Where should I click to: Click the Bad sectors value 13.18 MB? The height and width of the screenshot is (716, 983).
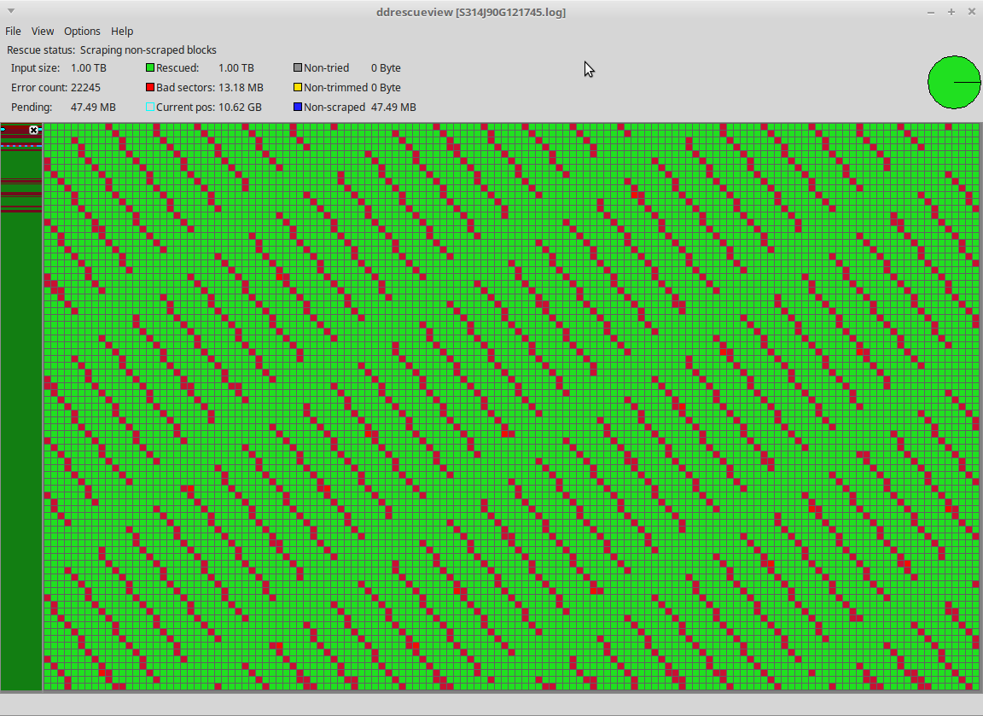(x=241, y=88)
